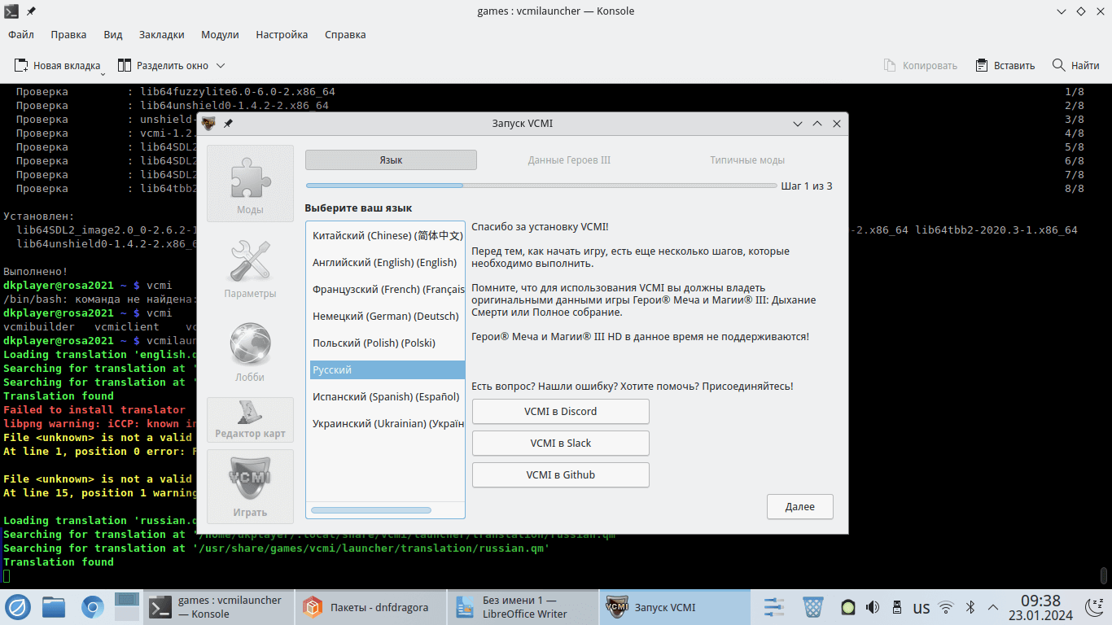Viewport: 1112px width, 625px height.
Task: Click Konsole title bar terminal icon
Action: 11,11
